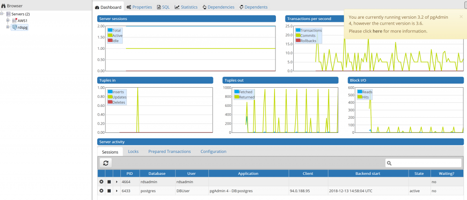The width and height of the screenshot is (467, 200).
Task: Expand the details of session PID 6433
Action: click(116, 190)
